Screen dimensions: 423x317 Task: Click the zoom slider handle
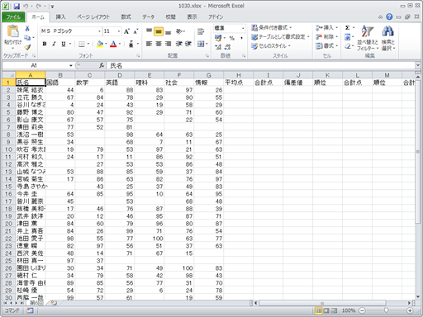[386, 310]
